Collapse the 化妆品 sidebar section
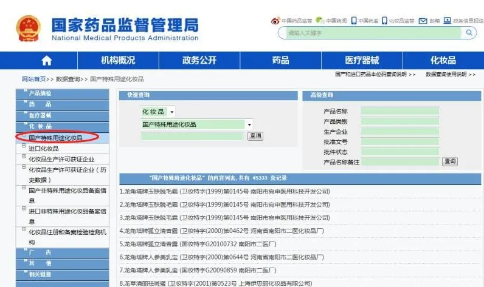 coord(63,127)
